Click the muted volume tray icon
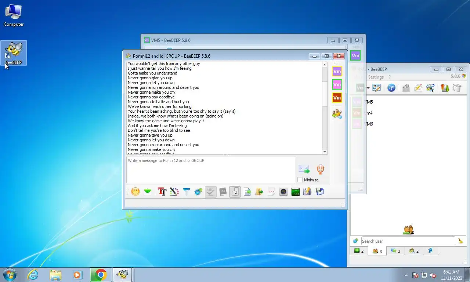 (433, 275)
